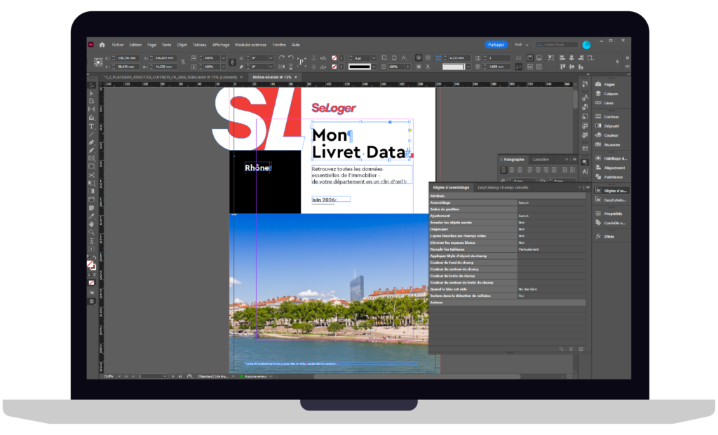
Task: Click the Partager button
Action: coord(496,45)
